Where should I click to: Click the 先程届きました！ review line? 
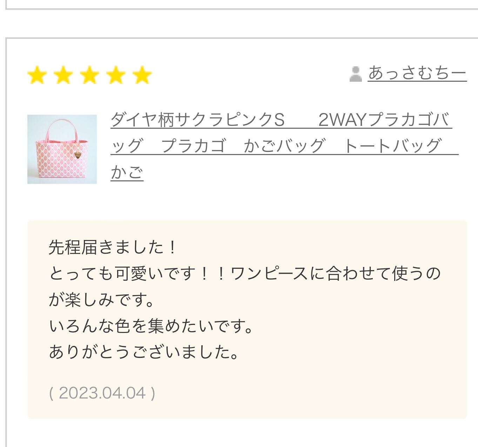click(x=113, y=247)
